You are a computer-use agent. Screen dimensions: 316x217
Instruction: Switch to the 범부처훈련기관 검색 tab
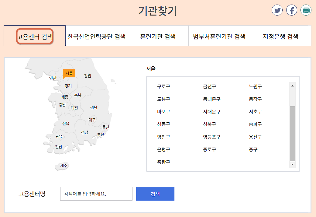coord(219,36)
